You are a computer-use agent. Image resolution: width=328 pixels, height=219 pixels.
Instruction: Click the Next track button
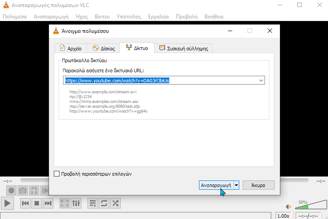coord(48,203)
